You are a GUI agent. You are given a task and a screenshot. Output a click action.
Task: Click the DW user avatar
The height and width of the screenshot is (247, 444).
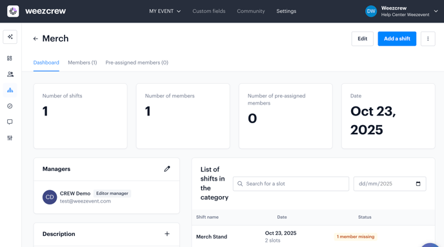click(371, 12)
